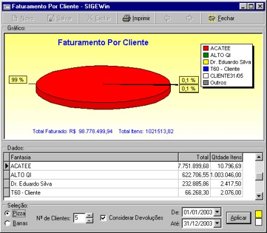Click the Total Itens text

pos(146,131)
